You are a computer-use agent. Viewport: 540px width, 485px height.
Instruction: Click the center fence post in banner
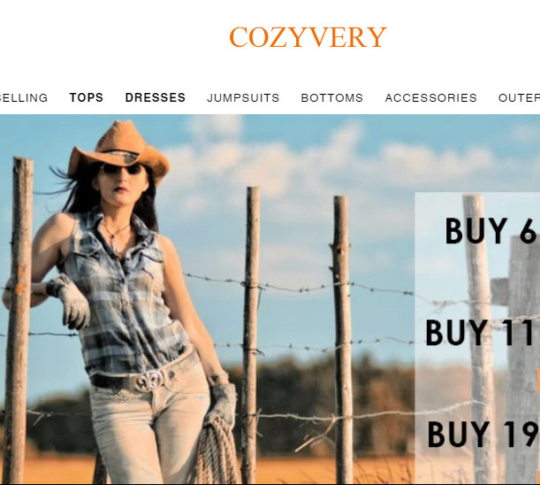(251, 335)
